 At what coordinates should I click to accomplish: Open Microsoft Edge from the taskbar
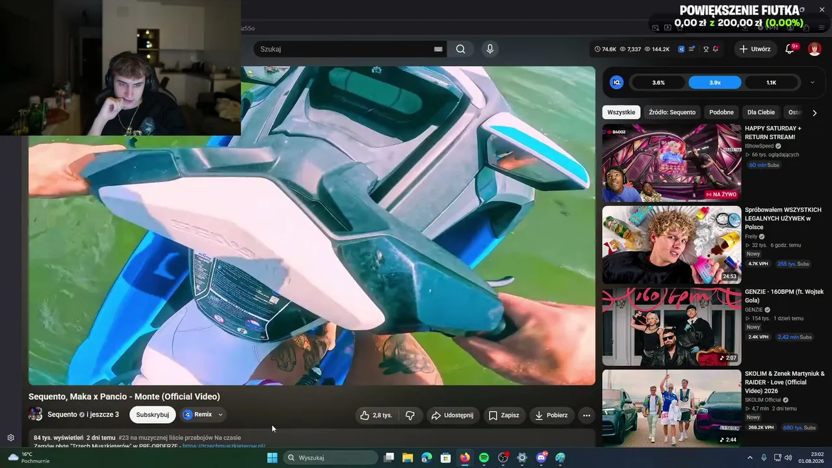click(x=426, y=458)
